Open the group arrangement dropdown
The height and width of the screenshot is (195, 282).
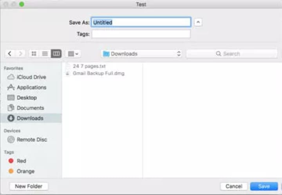tap(73, 54)
